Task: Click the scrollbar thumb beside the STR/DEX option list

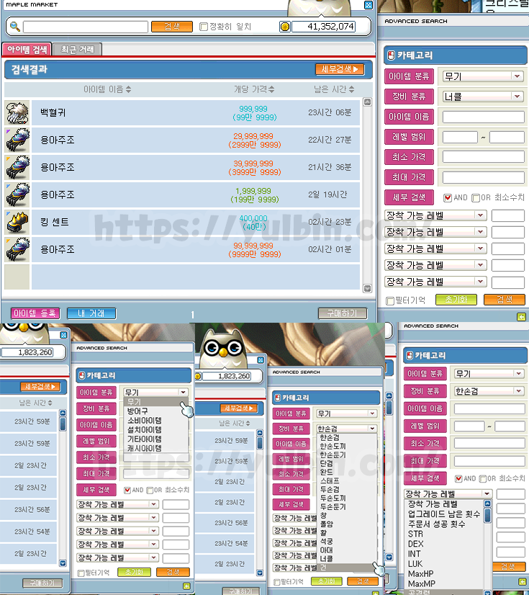Action: coord(488,515)
